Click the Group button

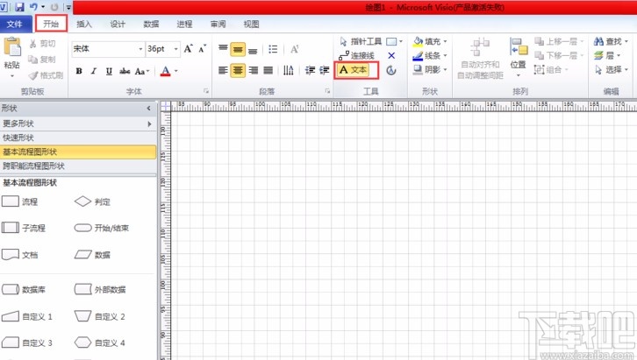[551, 70]
